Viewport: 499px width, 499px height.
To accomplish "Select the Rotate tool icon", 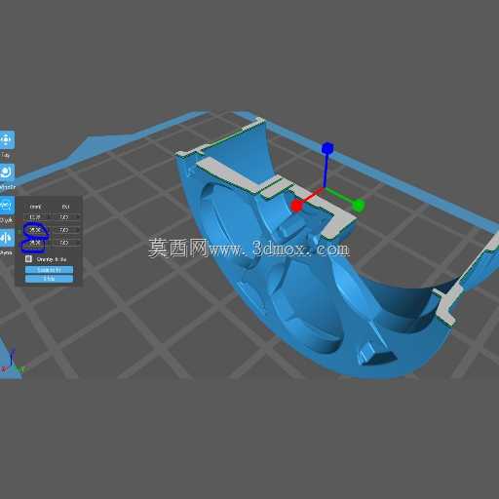I will [7, 173].
